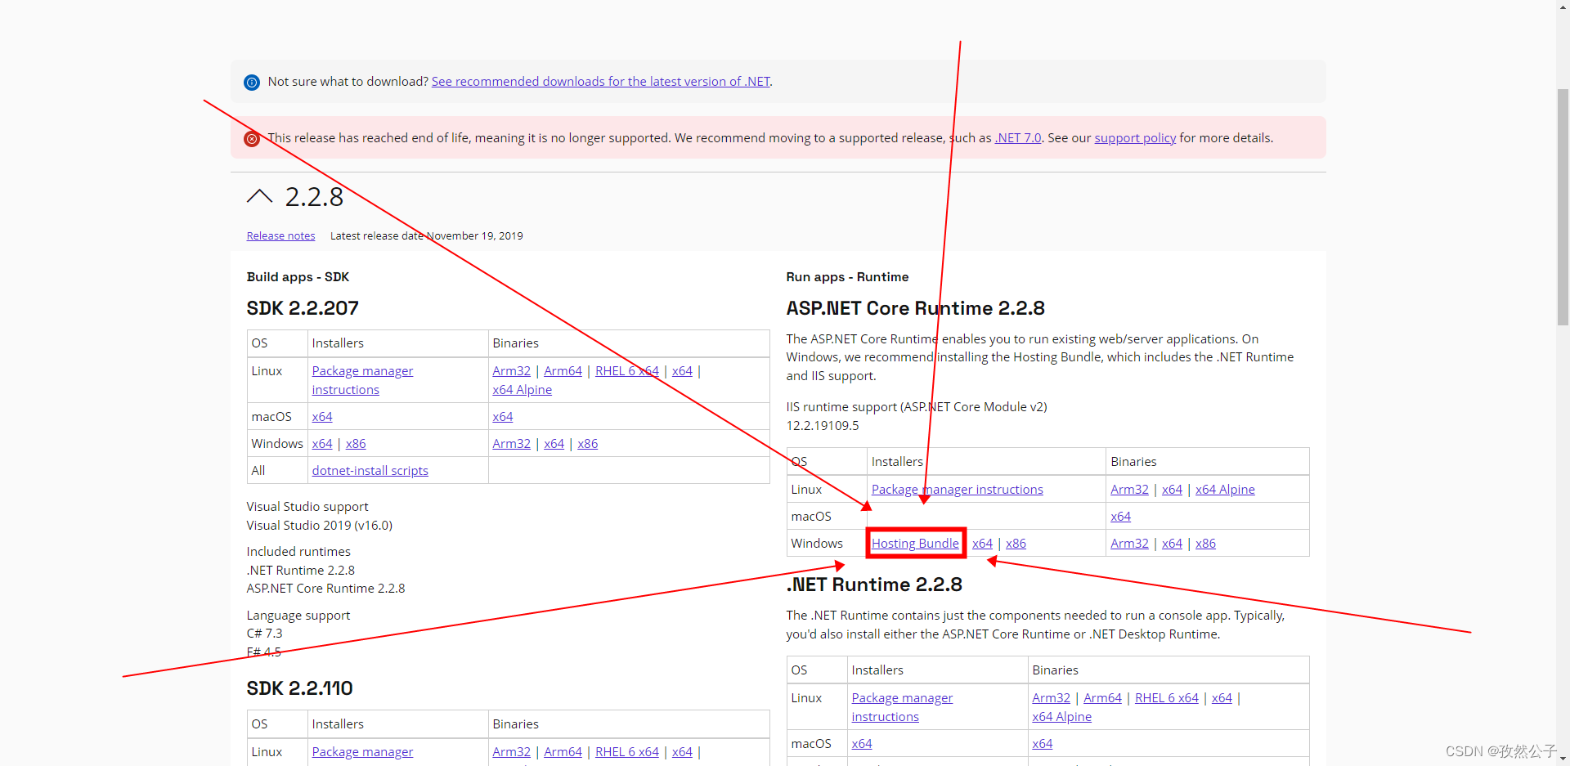
Task: Download RHEL 6 x64 binaries for SDK 2.2.207
Action: click(626, 370)
